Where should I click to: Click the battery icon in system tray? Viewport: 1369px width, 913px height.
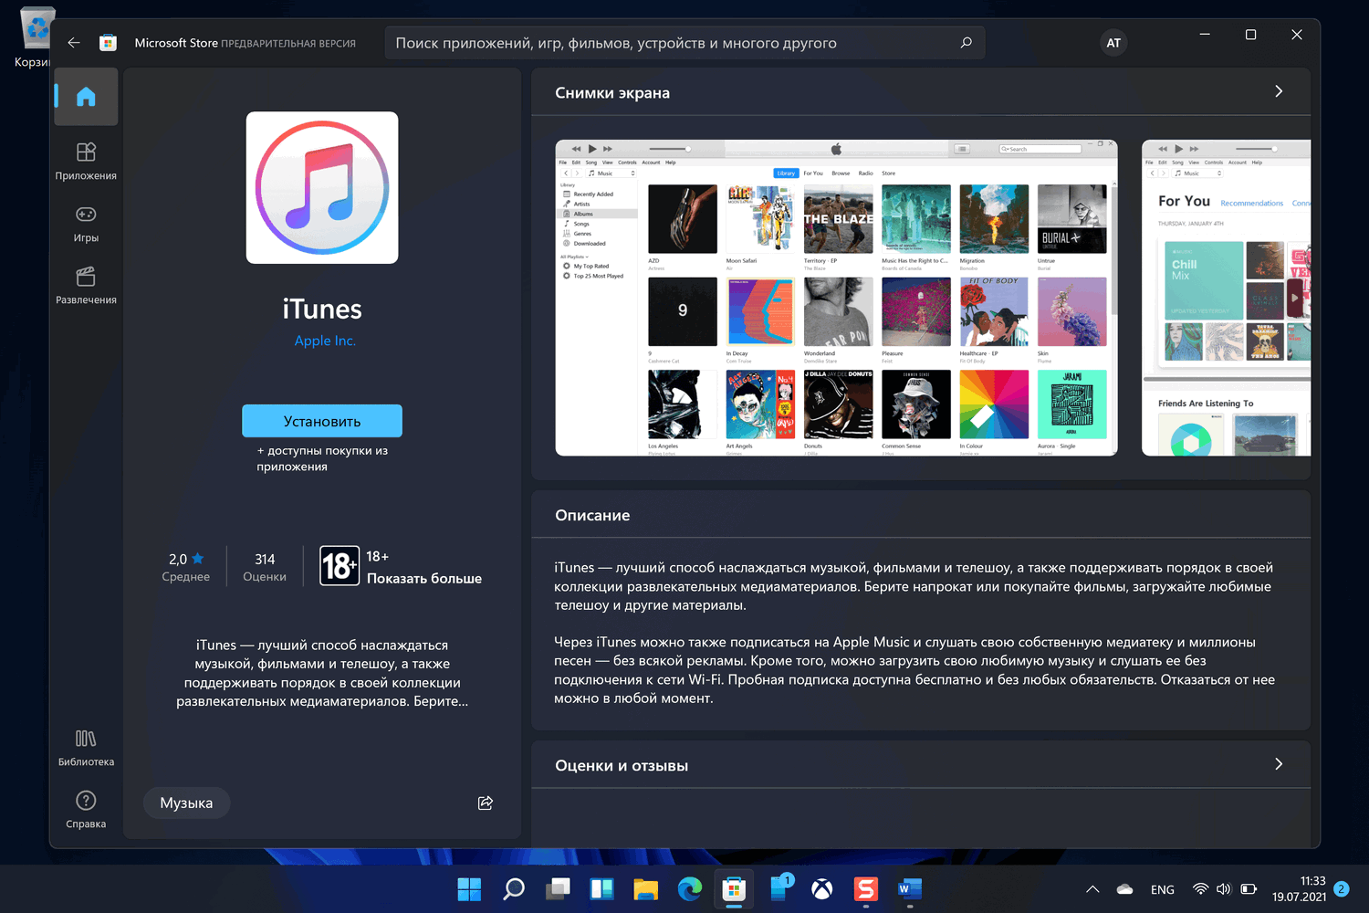pos(1249,889)
